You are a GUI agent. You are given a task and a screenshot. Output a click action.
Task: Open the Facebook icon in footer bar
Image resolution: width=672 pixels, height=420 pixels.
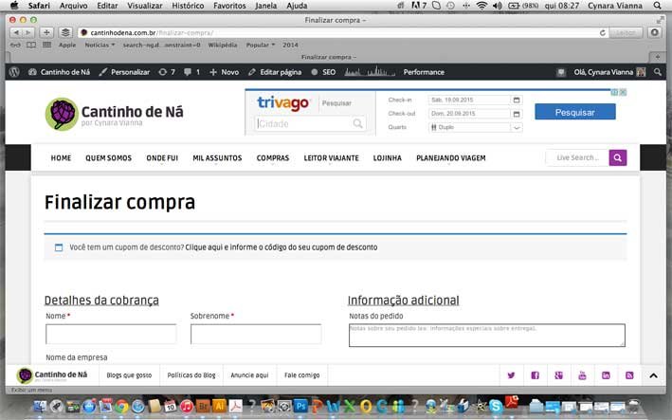535,375
